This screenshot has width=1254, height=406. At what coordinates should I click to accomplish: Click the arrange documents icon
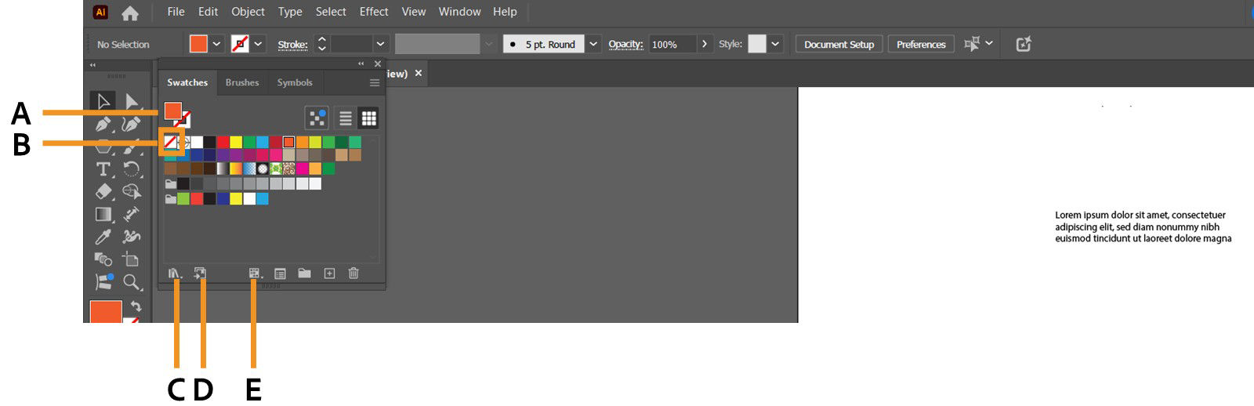(x=971, y=44)
